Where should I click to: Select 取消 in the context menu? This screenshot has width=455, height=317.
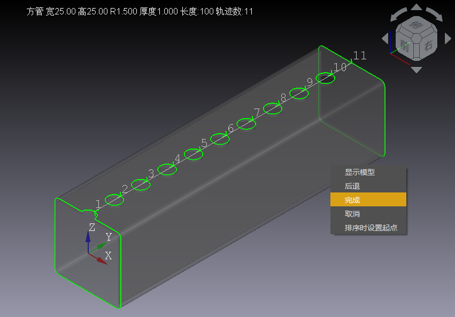click(x=352, y=214)
